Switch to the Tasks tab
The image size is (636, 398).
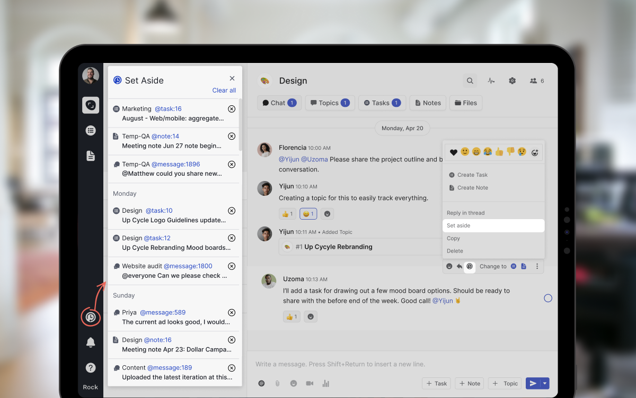(x=382, y=103)
